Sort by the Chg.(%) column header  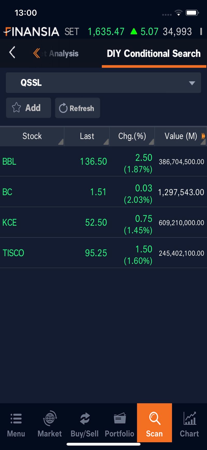[x=132, y=136]
